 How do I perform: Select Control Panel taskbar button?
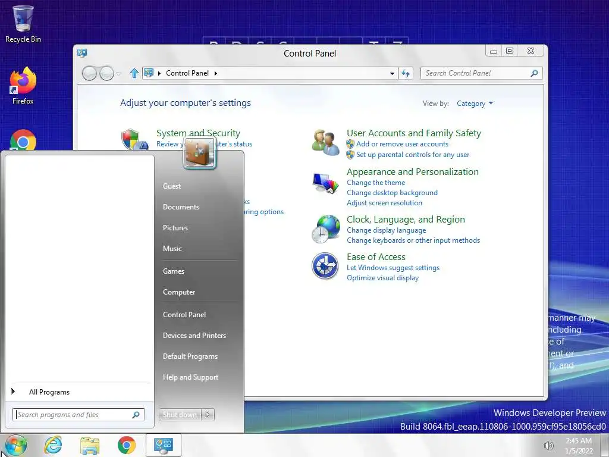(163, 445)
